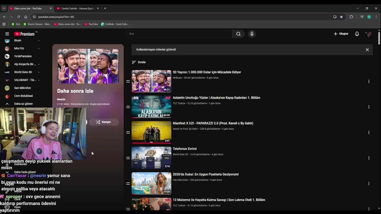Viewport: 381px width, 214px height.
Task: Open the YouTube hamburger guide menu
Action: [7, 34]
